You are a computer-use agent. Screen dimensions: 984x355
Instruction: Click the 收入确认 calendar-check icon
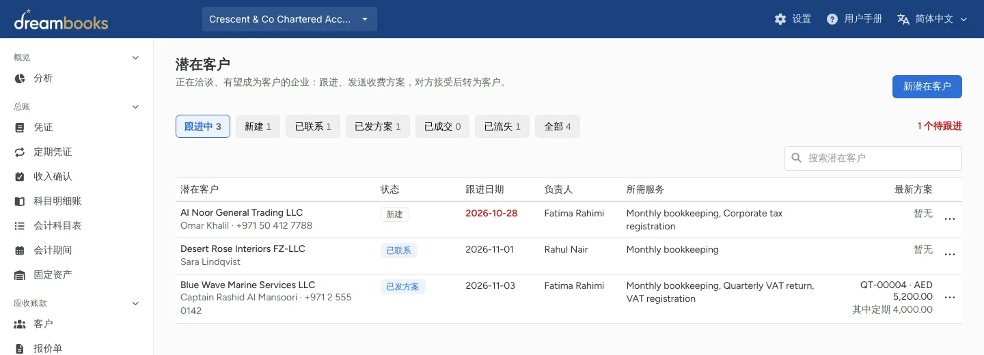tap(20, 177)
